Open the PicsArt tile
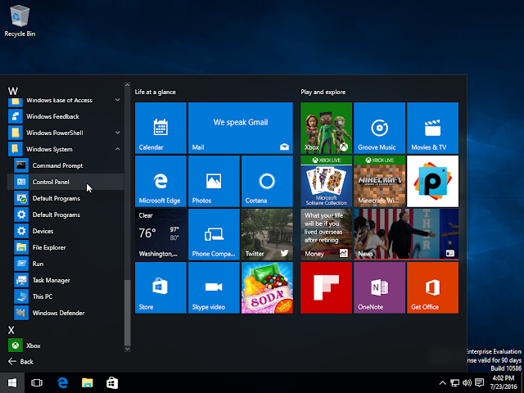 (x=433, y=181)
